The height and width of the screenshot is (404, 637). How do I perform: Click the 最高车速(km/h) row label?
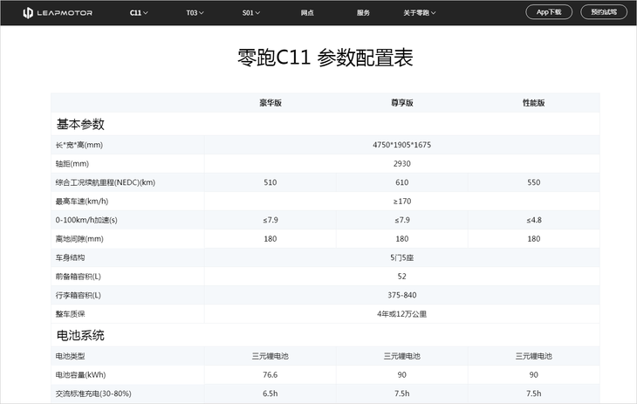coord(82,202)
